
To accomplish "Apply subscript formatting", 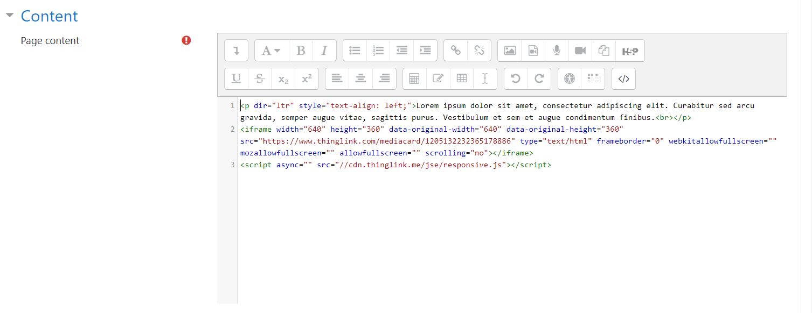I will click(x=283, y=79).
